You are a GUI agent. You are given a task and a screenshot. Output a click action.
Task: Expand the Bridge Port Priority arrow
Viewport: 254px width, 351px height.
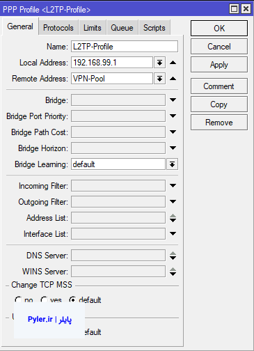pos(173,116)
